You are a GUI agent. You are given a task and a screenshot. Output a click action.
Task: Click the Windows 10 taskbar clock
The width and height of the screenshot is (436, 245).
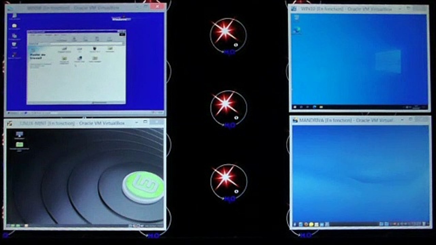(416, 107)
